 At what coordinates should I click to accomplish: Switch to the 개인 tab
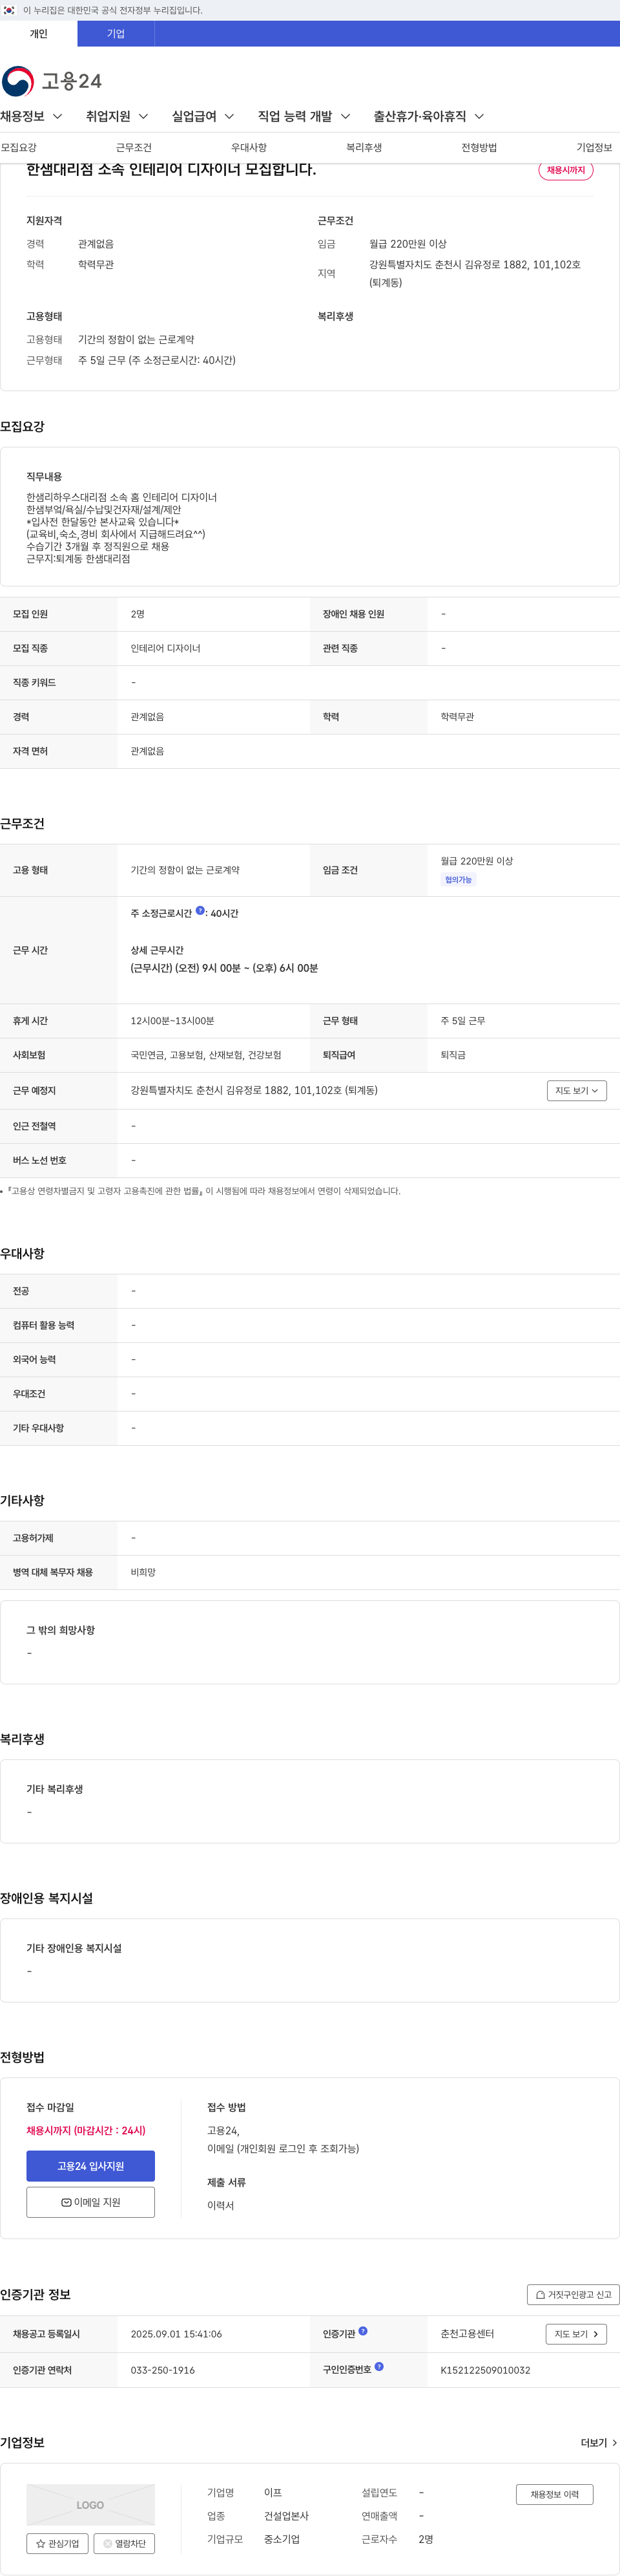tap(39, 34)
